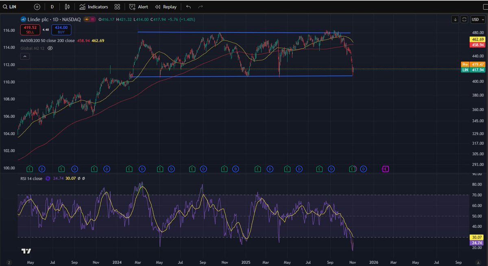Screen dimensions: 488x266
Task: Open the D timeframe interval selector
Action: click(x=52, y=7)
